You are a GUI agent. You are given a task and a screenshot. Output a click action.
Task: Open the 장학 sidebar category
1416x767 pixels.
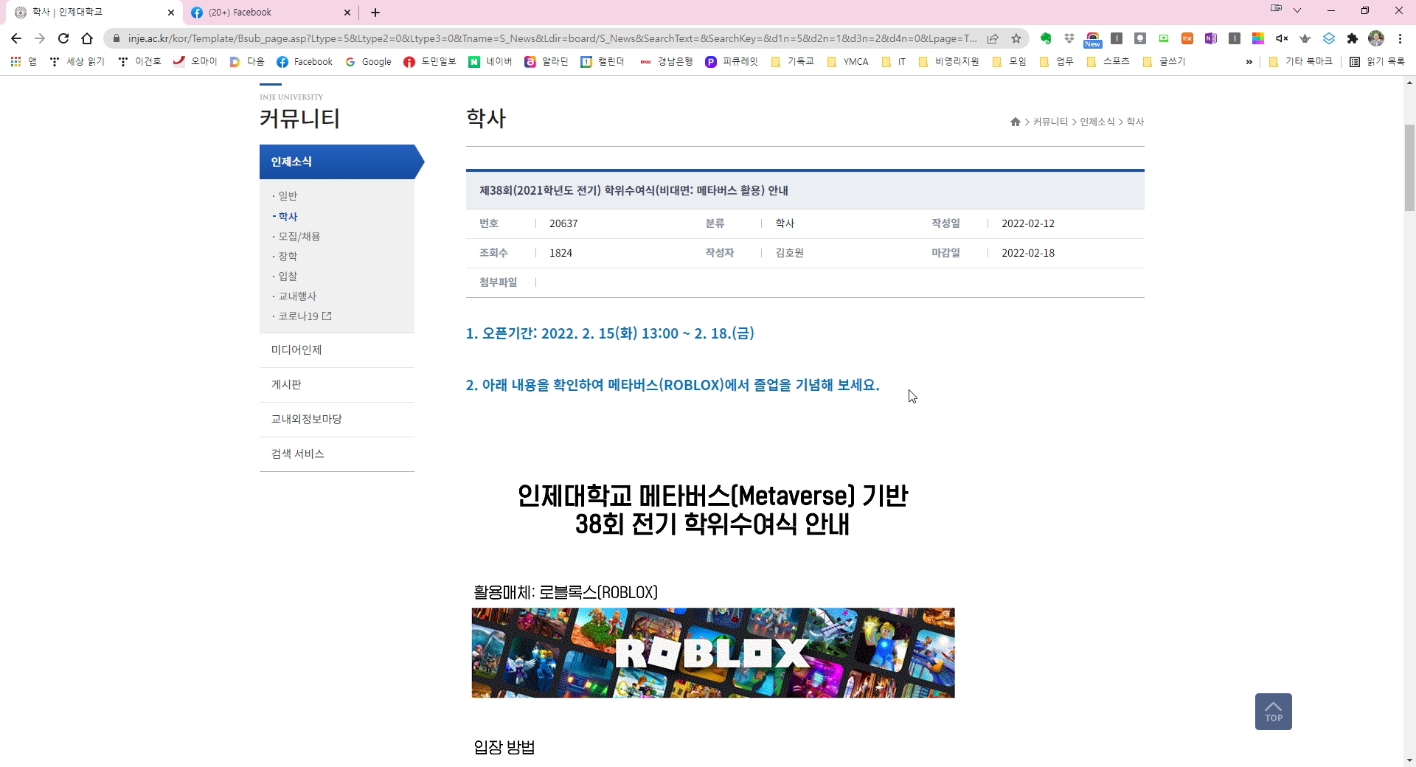[288, 257]
